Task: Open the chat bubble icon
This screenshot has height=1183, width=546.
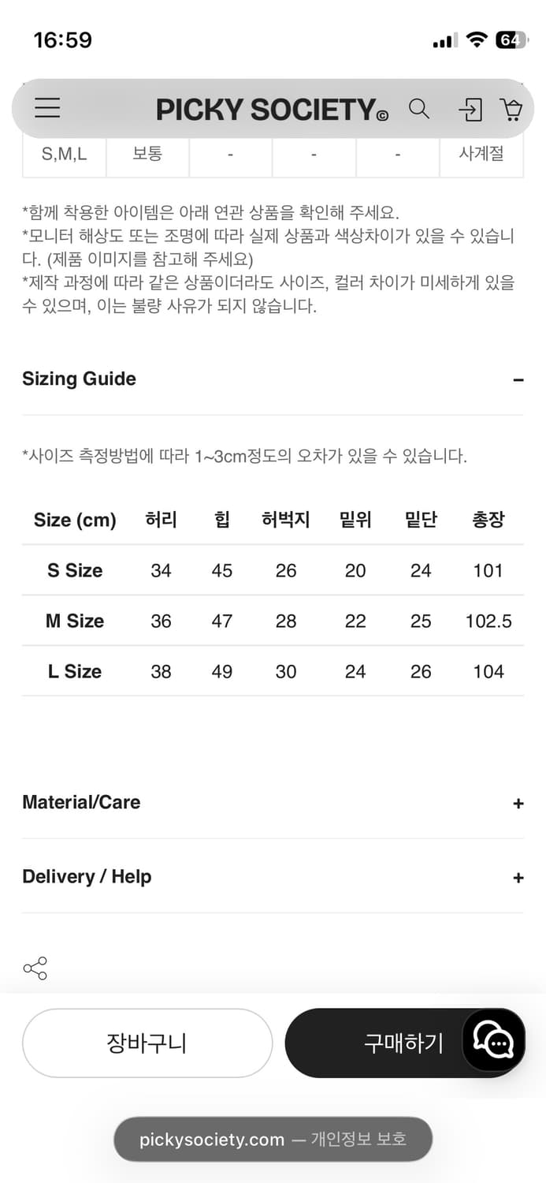Action: pyautogui.click(x=492, y=1042)
